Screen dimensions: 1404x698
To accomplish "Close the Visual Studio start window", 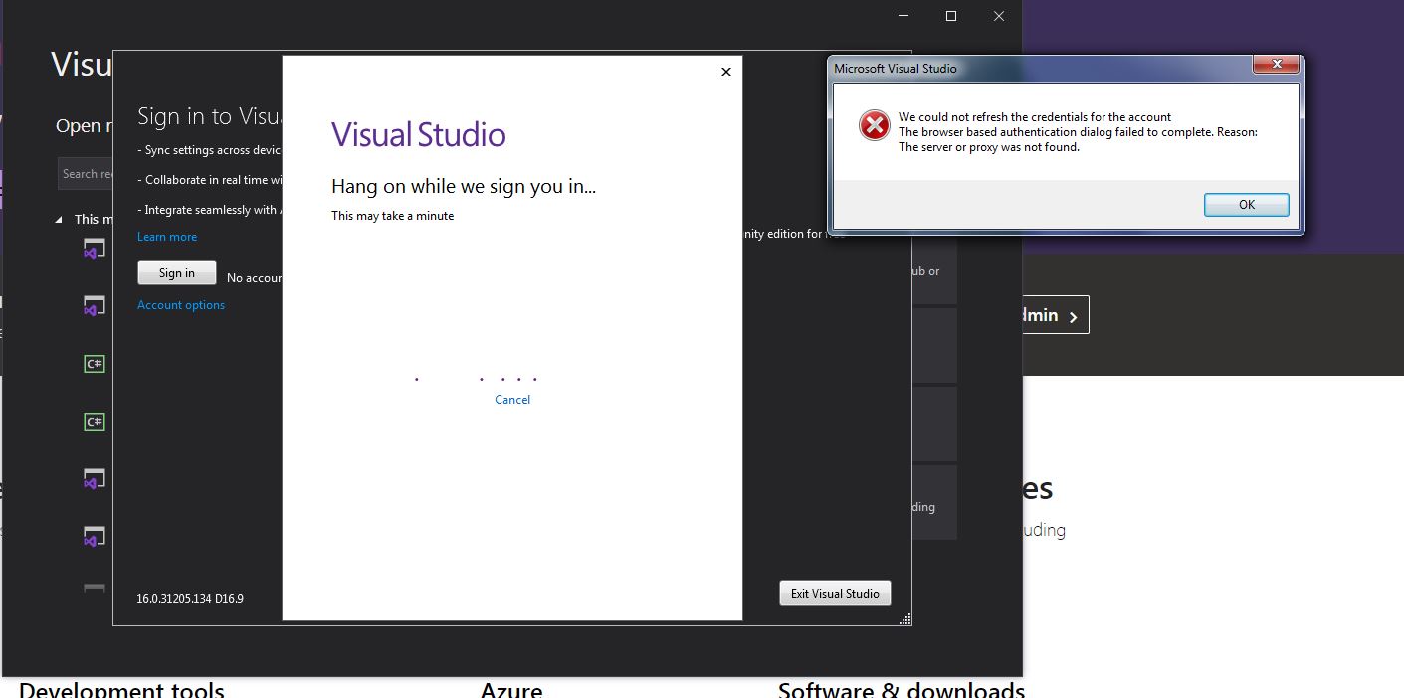I will pyautogui.click(x=998, y=16).
